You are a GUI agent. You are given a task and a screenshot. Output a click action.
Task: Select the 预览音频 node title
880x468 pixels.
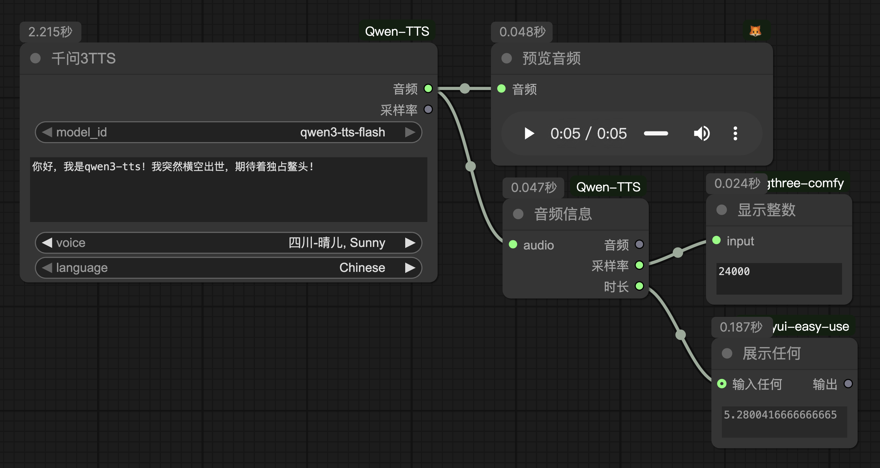point(551,58)
